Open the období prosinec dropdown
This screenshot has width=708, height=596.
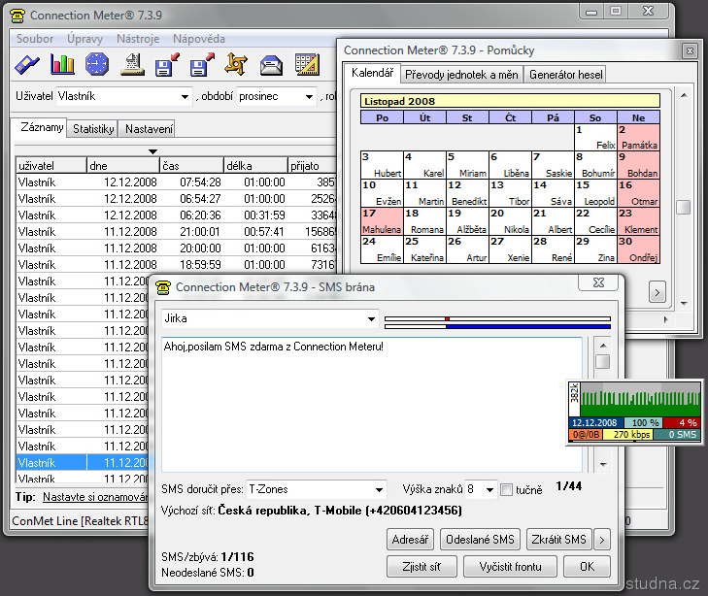310,97
